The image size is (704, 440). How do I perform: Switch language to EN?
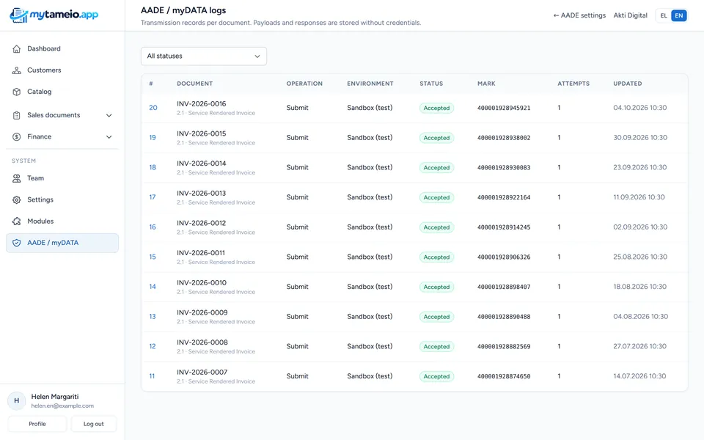tap(679, 15)
